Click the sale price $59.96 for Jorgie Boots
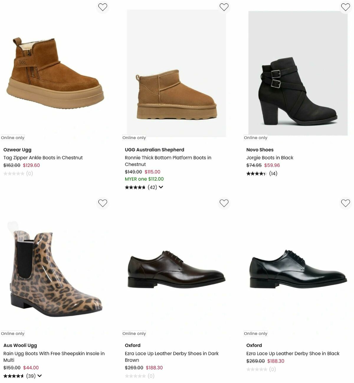354x383 pixels. (272, 165)
